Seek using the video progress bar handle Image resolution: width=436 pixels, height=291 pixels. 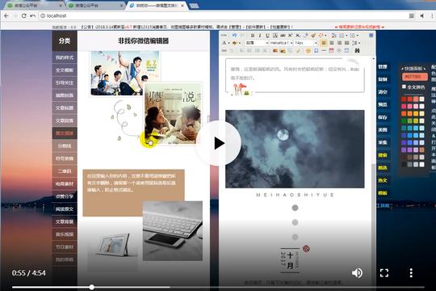(91, 287)
